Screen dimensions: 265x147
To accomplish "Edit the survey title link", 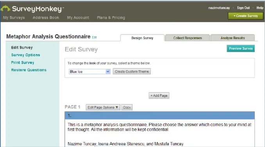I will (x=94, y=37).
